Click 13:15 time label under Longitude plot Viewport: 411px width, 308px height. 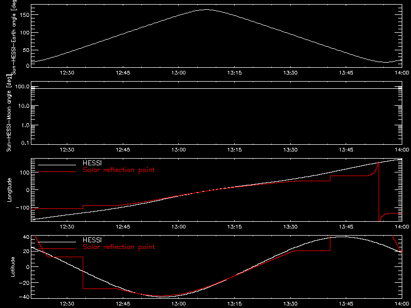235,227
